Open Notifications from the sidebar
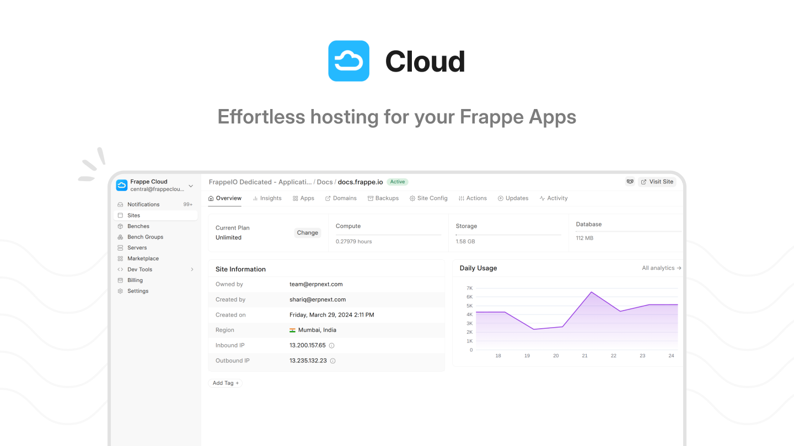Viewport: 794px width, 446px height. coord(144,204)
